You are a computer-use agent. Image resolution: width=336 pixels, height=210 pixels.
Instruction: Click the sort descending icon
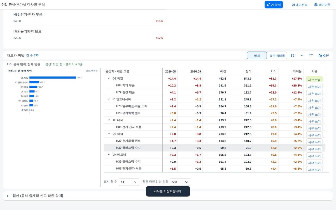tap(293, 55)
